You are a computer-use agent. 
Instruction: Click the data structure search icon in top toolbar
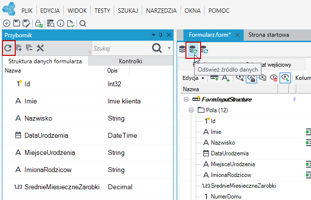51,24
